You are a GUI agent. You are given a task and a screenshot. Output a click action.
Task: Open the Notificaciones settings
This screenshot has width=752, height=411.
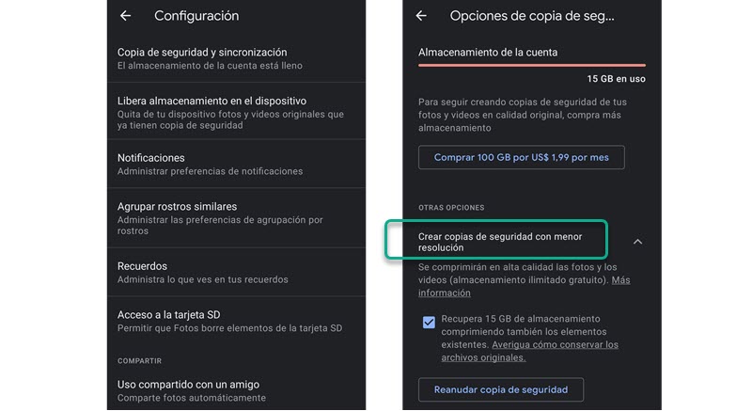(235, 164)
